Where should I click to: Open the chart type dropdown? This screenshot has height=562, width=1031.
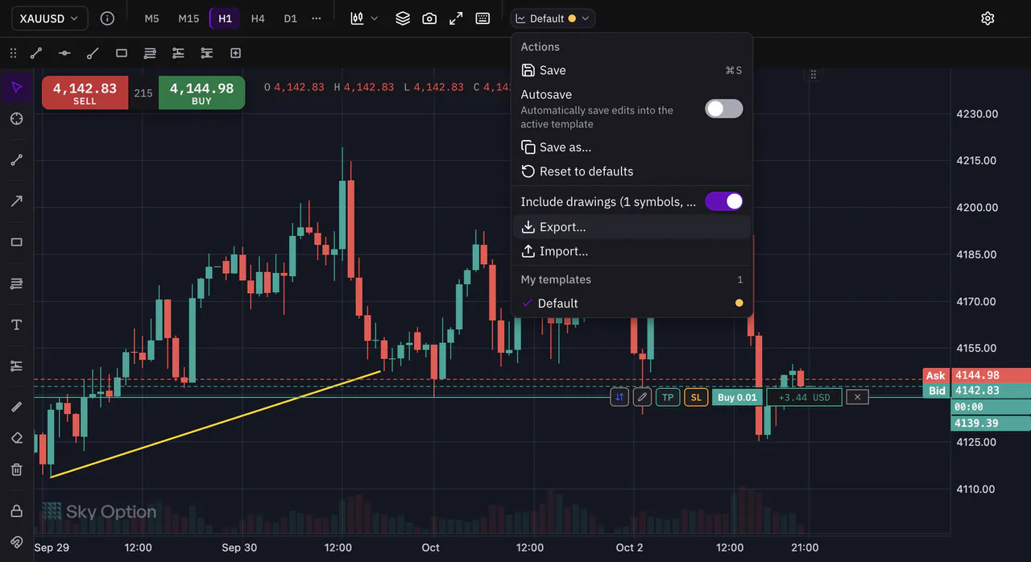(x=364, y=19)
